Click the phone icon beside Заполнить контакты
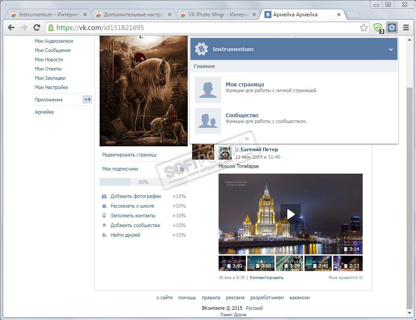Viewport: 416px width, 320px height. [x=104, y=216]
